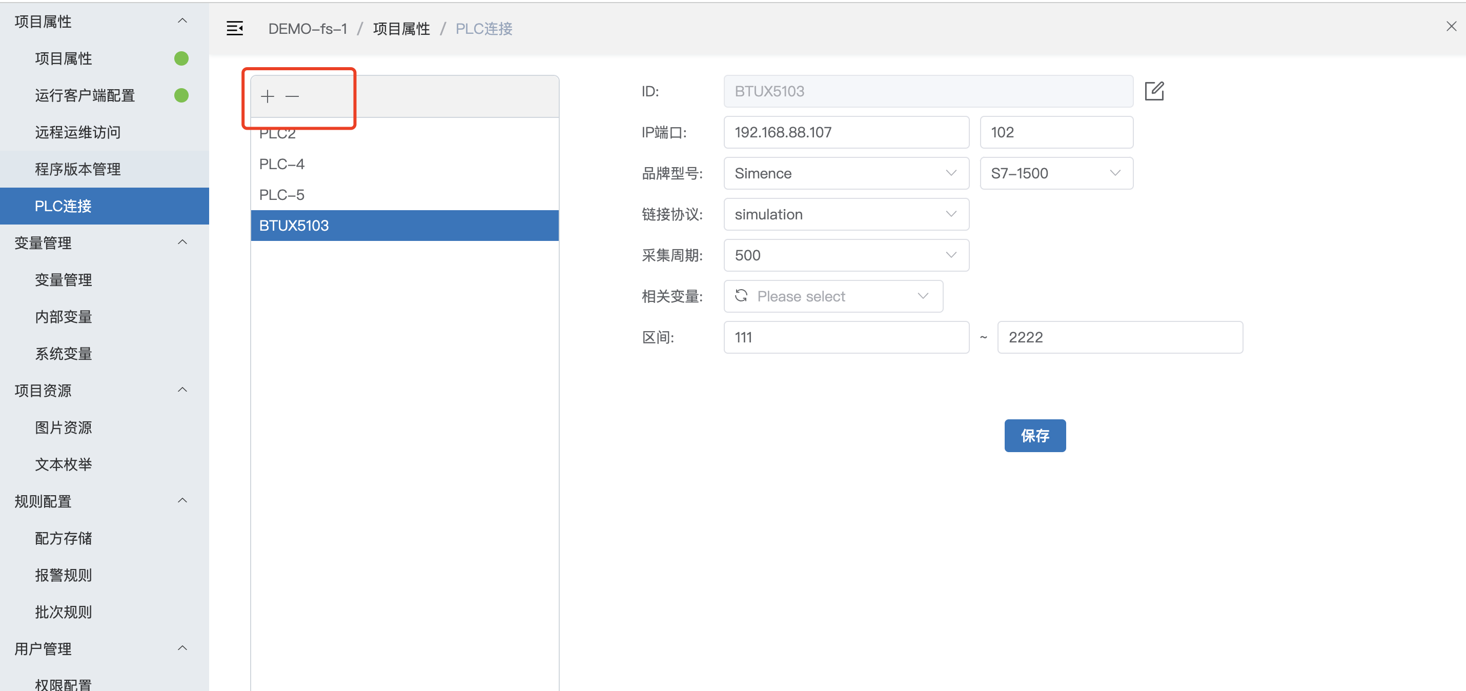This screenshot has height=691, width=1466.
Task: Click the IP address input field
Action: point(846,132)
